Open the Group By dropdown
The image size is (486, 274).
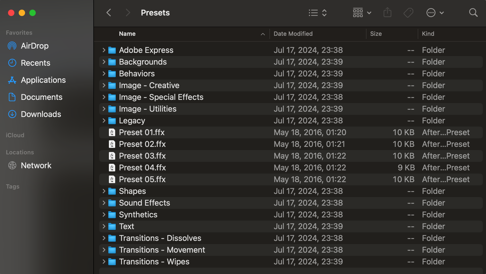362,13
